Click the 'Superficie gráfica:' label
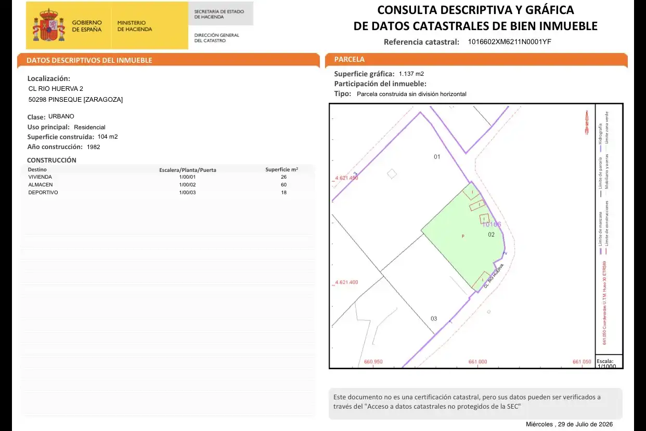The image size is (646, 431). pos(365,74)
